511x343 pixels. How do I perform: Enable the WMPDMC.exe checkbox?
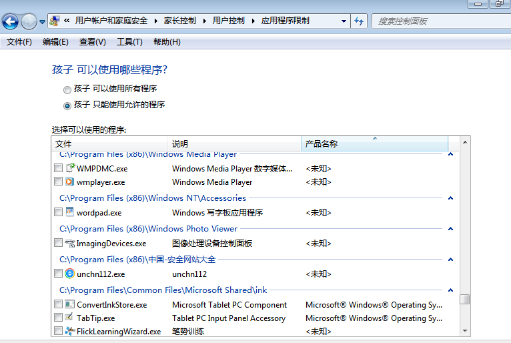click(58, 168)
